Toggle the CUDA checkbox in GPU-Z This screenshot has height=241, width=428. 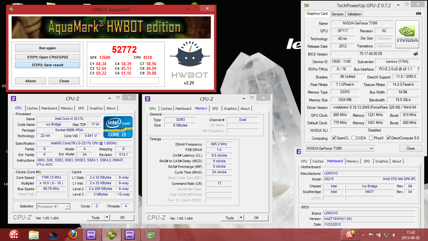354,138
